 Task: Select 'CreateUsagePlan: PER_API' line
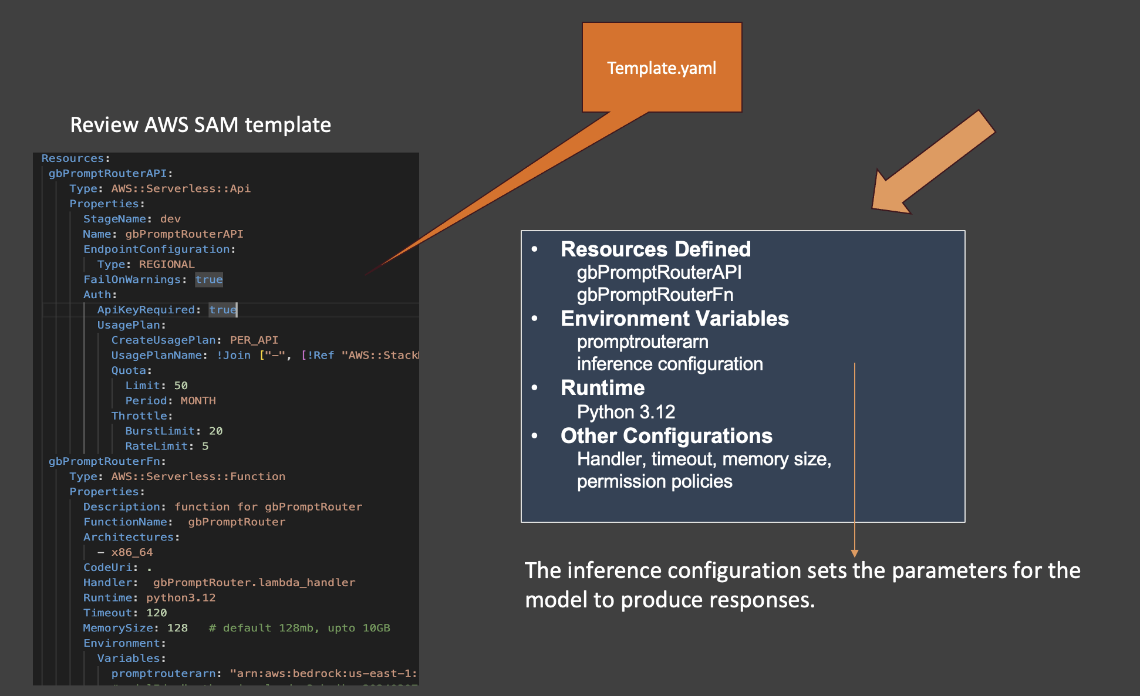pyautogui.click(x=195, y=340)
